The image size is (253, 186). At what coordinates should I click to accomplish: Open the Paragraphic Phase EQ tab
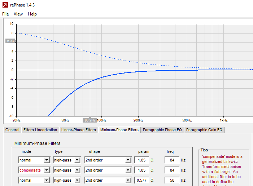coord(162,130)
